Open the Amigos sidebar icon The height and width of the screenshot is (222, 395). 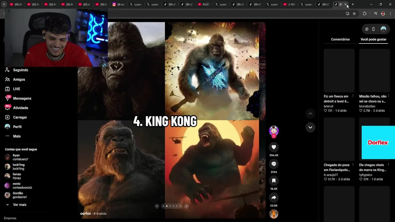click(x=7, y=80)
